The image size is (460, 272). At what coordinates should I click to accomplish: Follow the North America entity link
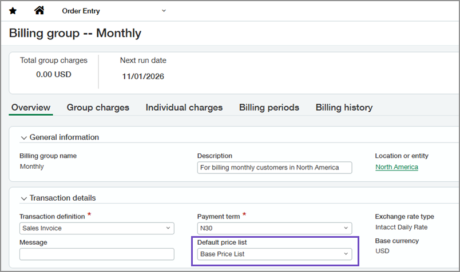396,167
